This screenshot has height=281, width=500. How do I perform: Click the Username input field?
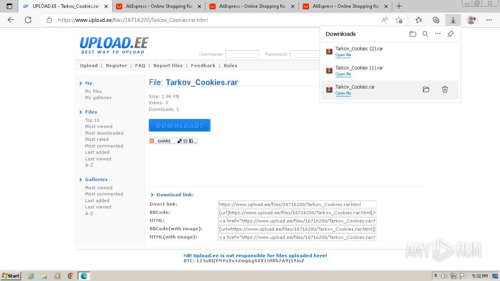[242, 54]
